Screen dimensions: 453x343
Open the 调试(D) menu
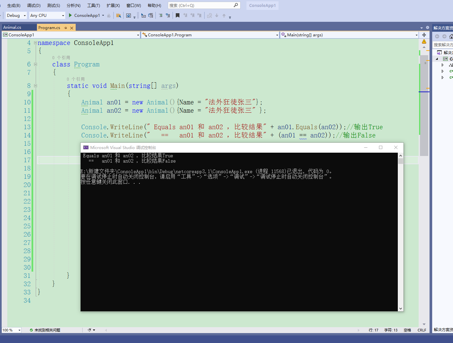34,5
